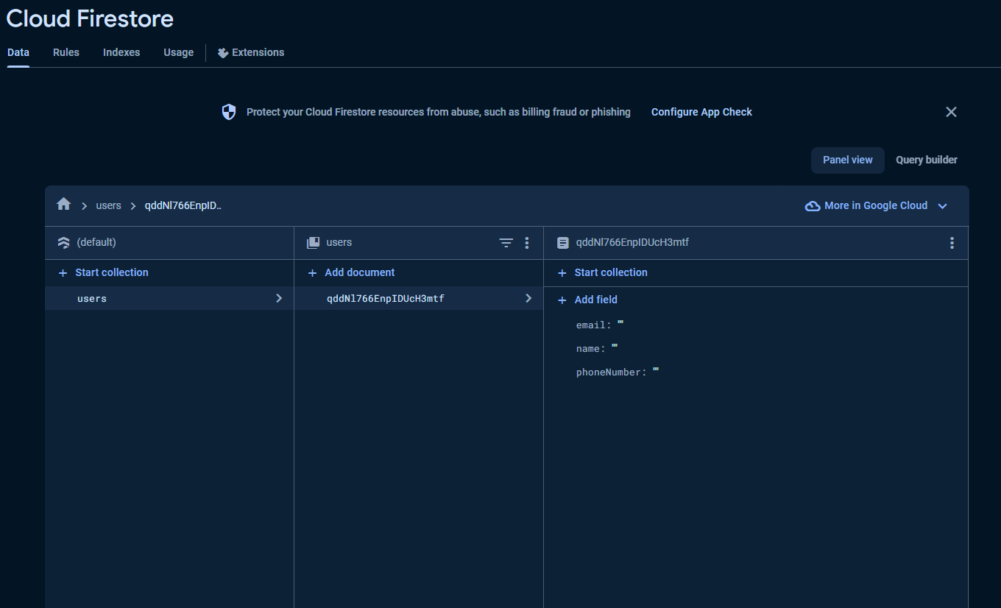Image resolution: width=1001 pixels, height=608 pixels.
Task: Dismiss the App Check banner
Action: pos(951,112)
